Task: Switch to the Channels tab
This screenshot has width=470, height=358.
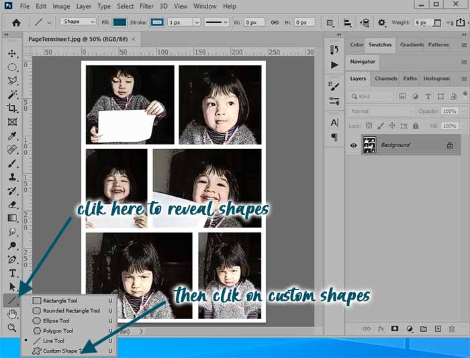Action: (x=386, y=79)
